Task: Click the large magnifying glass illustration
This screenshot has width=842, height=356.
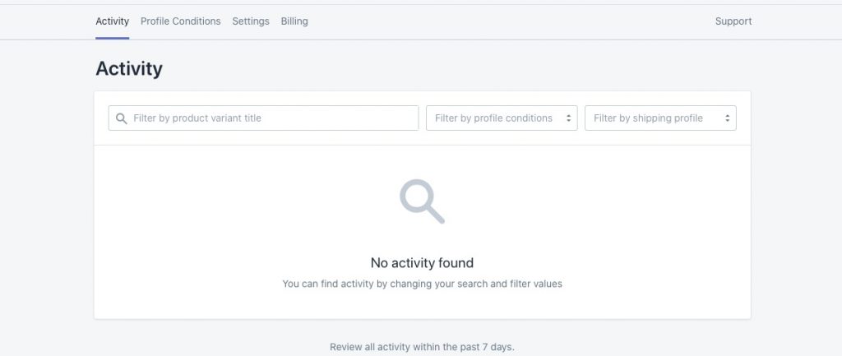Action: click(x=422, y=201)
